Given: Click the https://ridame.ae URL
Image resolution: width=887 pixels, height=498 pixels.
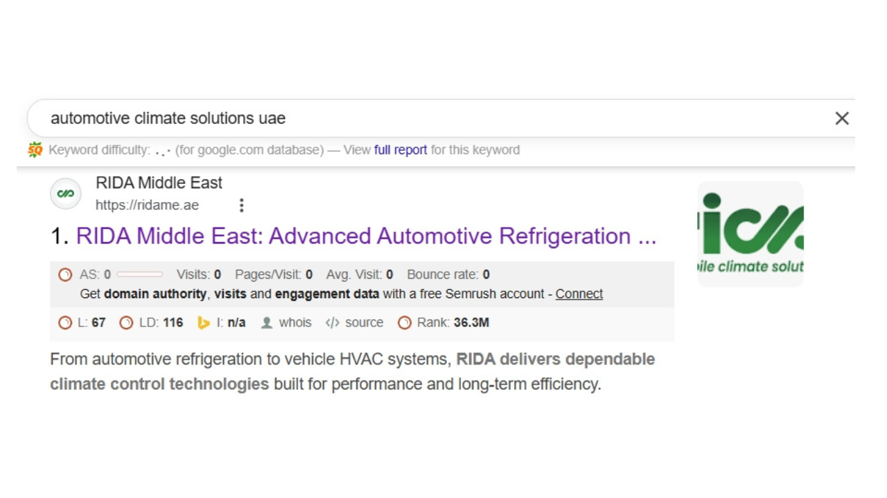Looking at the screenshot, I should tap(147, 205).
